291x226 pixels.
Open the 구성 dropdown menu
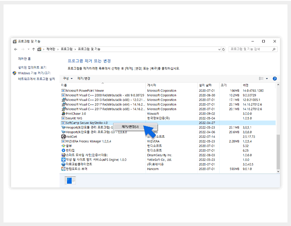coord(67,78)
